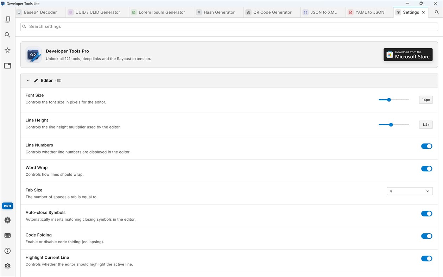The height and width of the screenshot is (277, 443).
Task: Click the Hash Generator tab icon
Action: [x=199, y=12]
